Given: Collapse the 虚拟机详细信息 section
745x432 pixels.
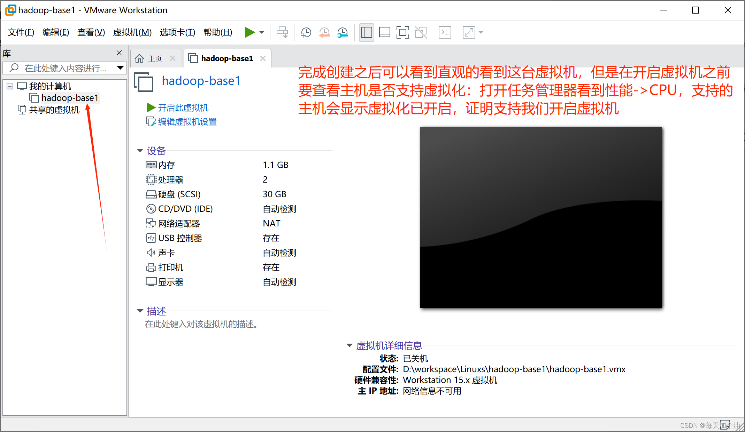Looking at the screenshot, I should 349,345.
